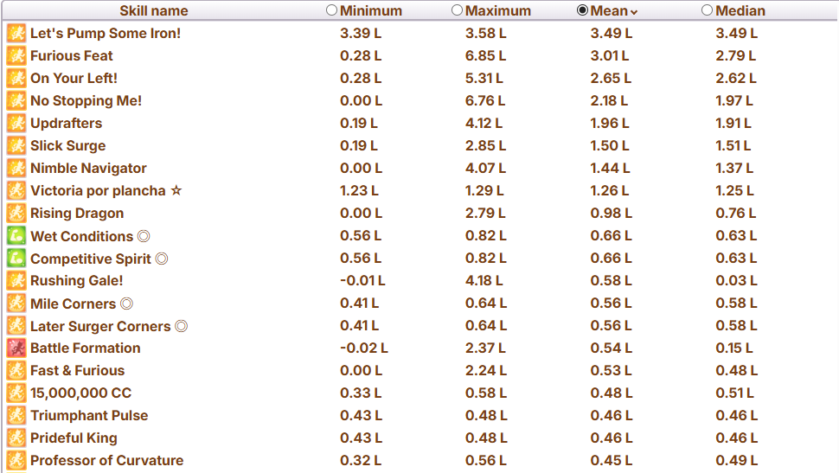Click the 6.85 L maximum of Furious Feat
Viewport: 839px width, 473px height.
coord(485,55)
